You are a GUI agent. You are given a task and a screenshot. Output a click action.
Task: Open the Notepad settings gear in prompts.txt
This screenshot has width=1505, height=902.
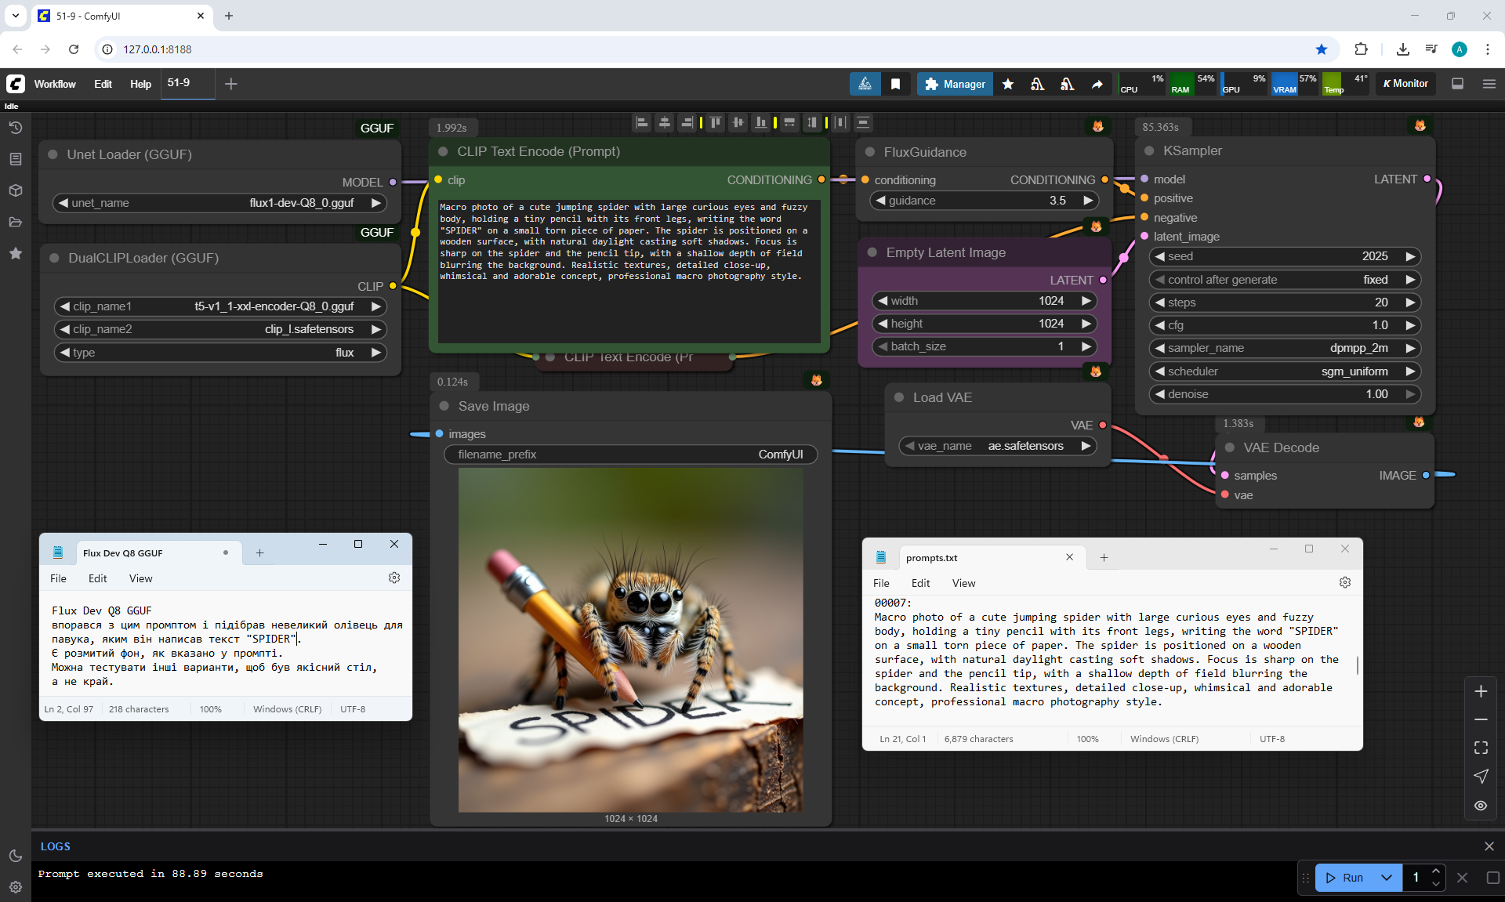click(x=1345, y=583)
